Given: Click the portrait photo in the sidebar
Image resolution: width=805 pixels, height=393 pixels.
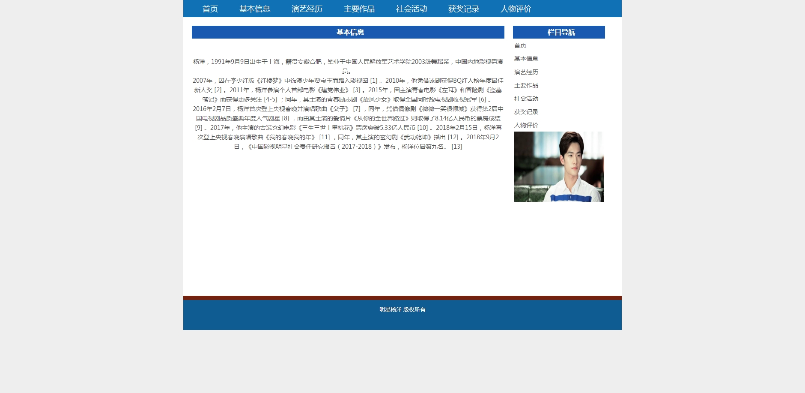Looking at the screenshot, I should coord(559,167).
